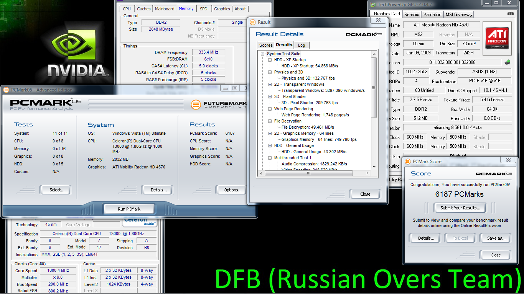Click the PCMark05 title bar window icon
The image size is (524, 294).
click(6, 90)
